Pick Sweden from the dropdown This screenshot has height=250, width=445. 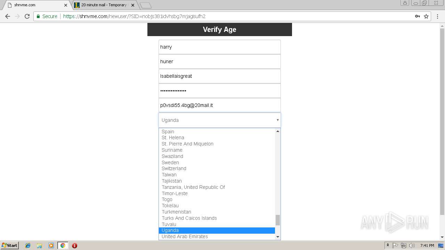[217, 162]
